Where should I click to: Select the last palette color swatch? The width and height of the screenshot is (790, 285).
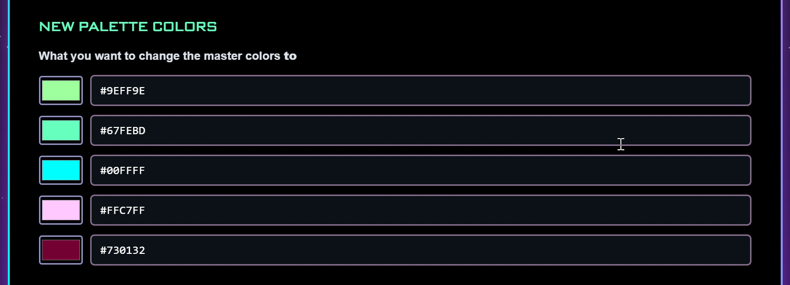click(x=61, y=250)
